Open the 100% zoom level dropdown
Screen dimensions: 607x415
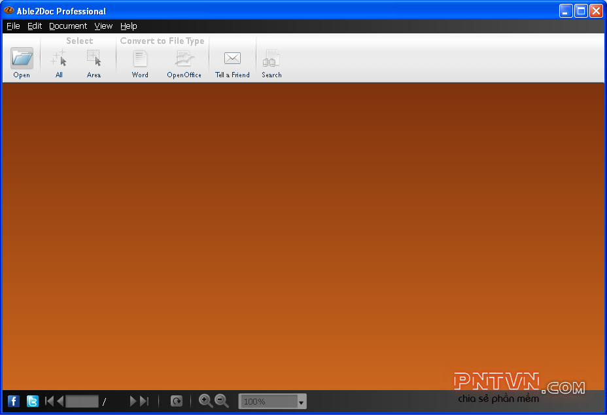coord(301,402)
